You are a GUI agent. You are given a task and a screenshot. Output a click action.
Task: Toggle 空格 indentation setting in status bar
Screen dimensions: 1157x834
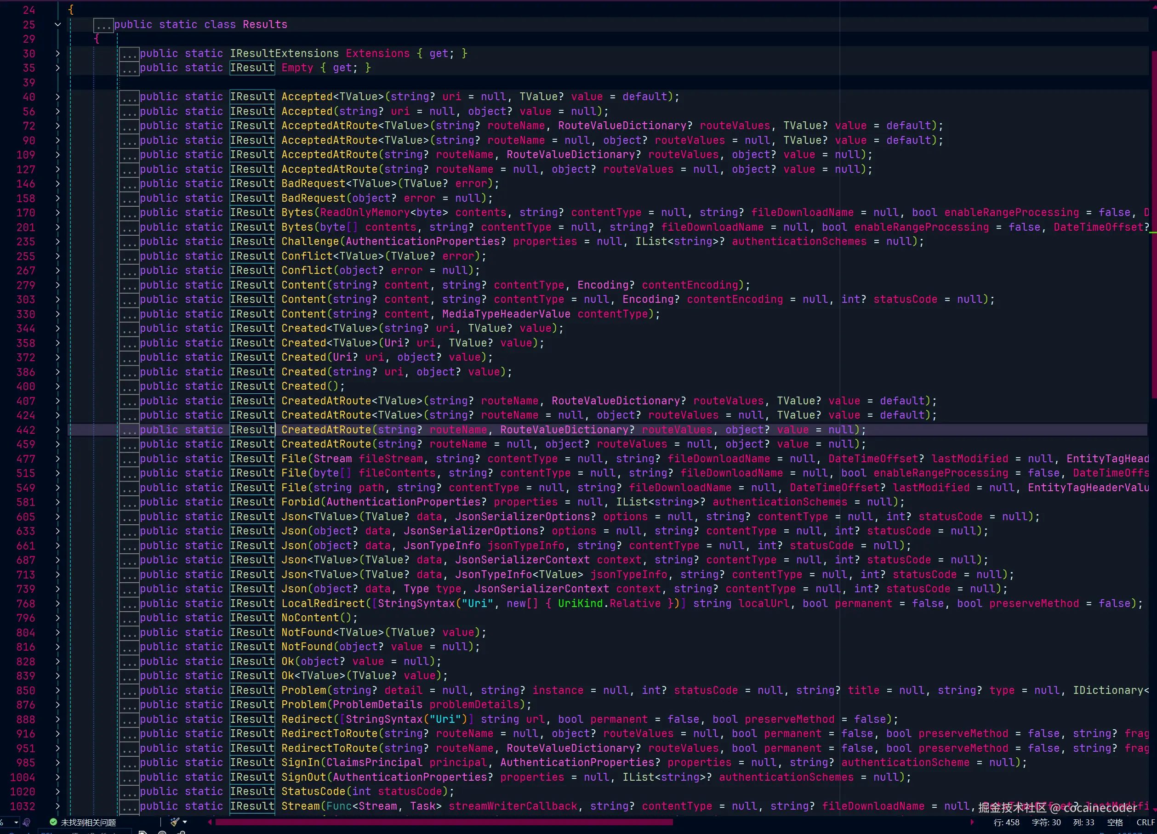1115,822
